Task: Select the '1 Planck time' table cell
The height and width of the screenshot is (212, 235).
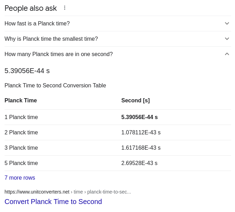Action: click(x=21, y=117)
